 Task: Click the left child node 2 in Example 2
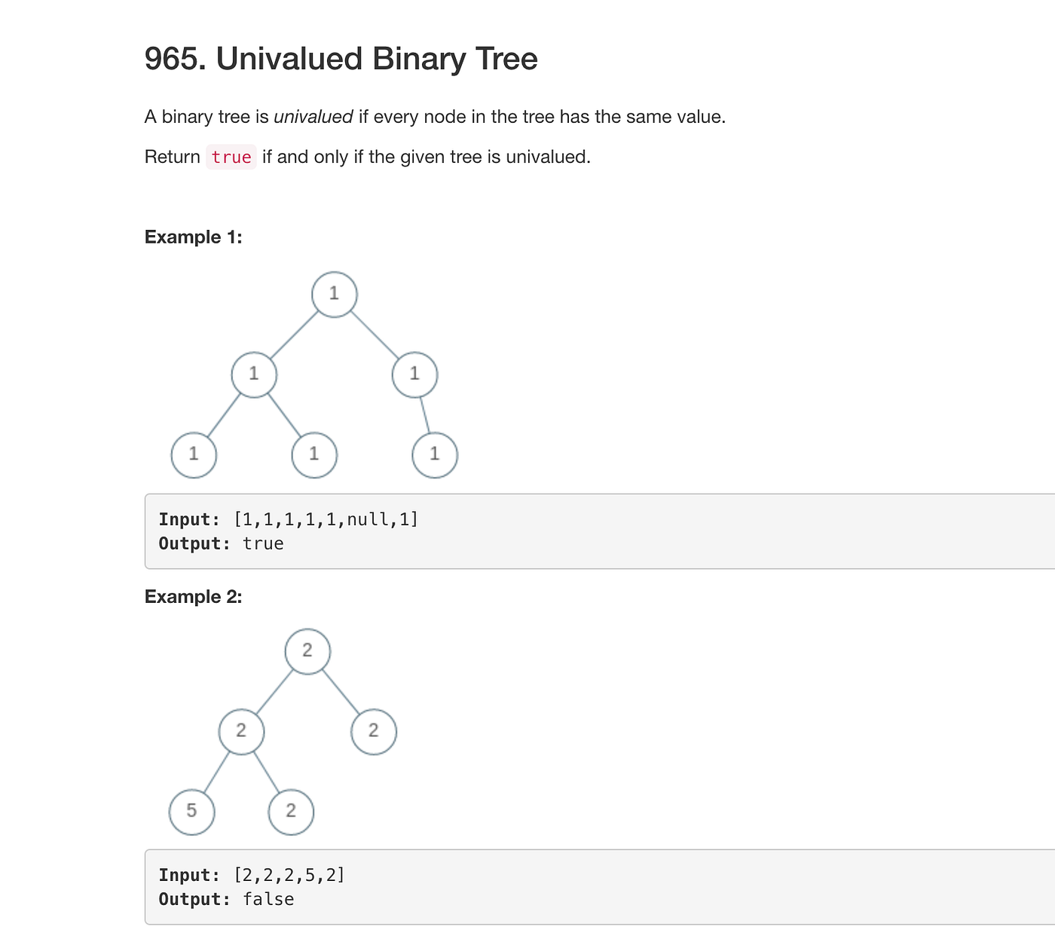point(241,731)
